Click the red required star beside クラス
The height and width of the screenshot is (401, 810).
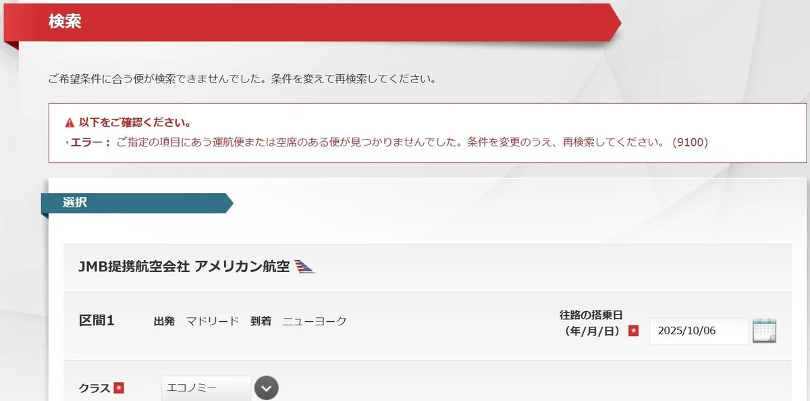tap(119, 388)
